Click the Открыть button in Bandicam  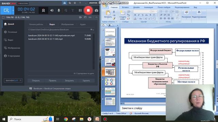pyautogui.click(x=36, y=81)
